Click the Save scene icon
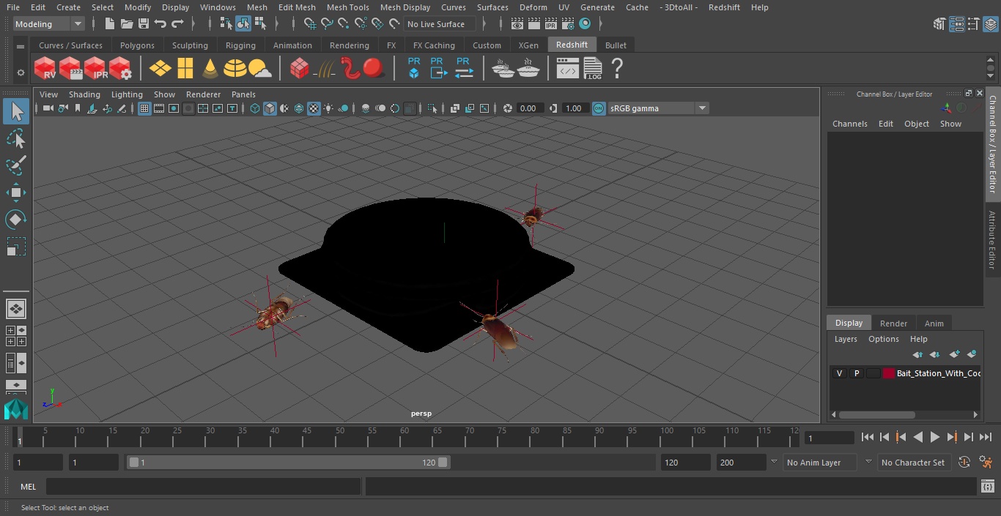 click(x=144, y=24)
